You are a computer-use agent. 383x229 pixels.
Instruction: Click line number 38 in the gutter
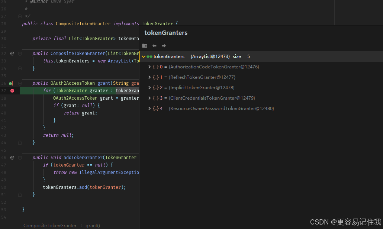coord(4,98)
